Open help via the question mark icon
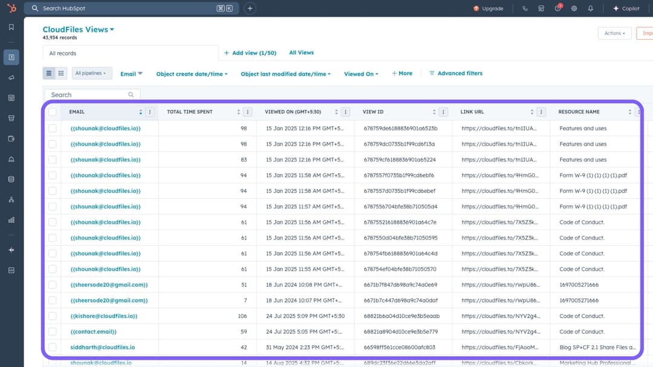This screenshot has width=653, height=367. click(557, 8)
